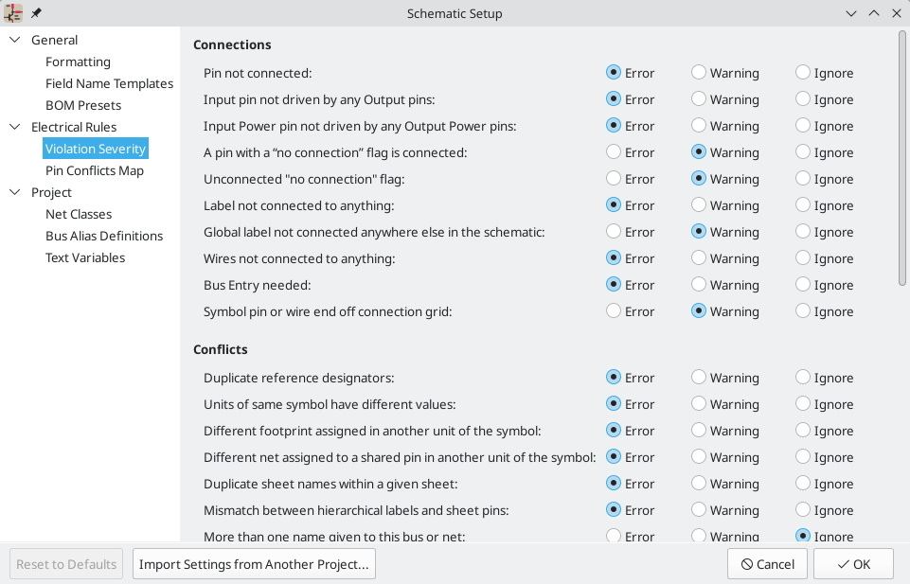910x584 pixels.
Task: Collapse the Project section
Action: click(13, 192)
